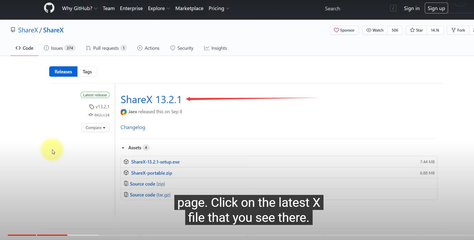Star the ShareX repository
This screenshot has height=240, width=474.
tap(416, 30)
